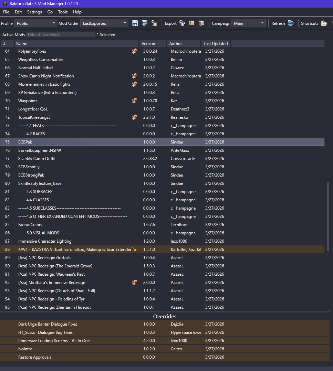Select the NoIntro override row
This screenshot has width=333, height=371.
click(165, 349)
